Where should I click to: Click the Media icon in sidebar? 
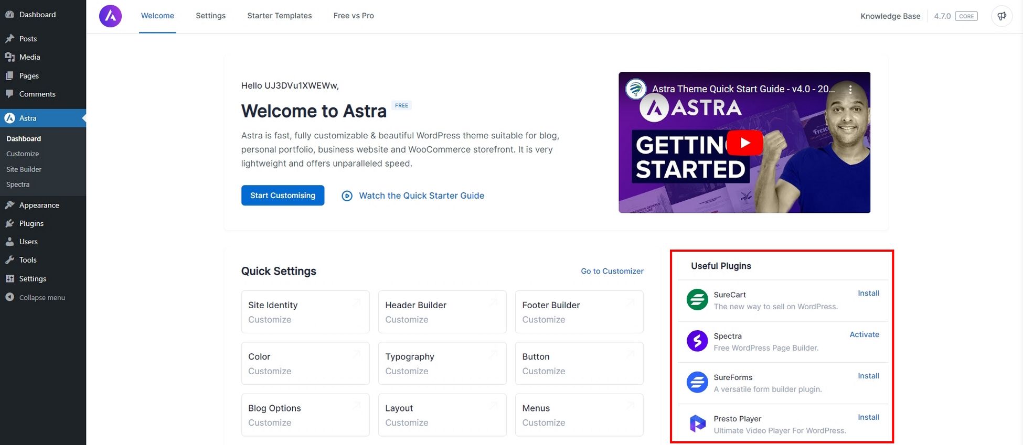9,57
